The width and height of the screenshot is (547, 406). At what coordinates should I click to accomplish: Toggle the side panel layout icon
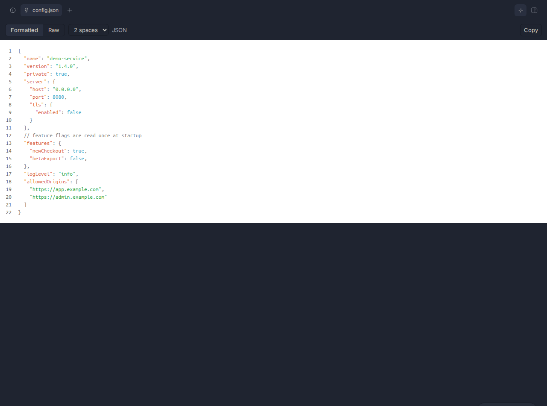534,10
